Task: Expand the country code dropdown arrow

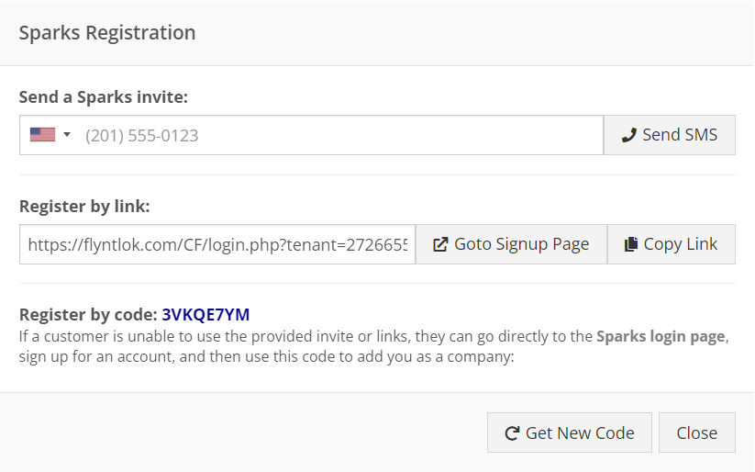Action: coord(67,134)
